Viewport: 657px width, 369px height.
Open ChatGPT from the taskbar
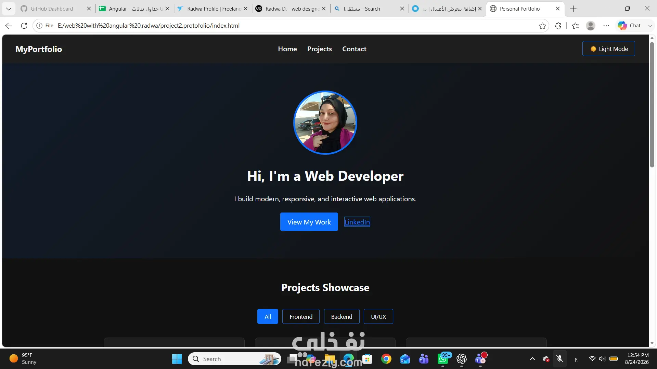tap(462, 359)
